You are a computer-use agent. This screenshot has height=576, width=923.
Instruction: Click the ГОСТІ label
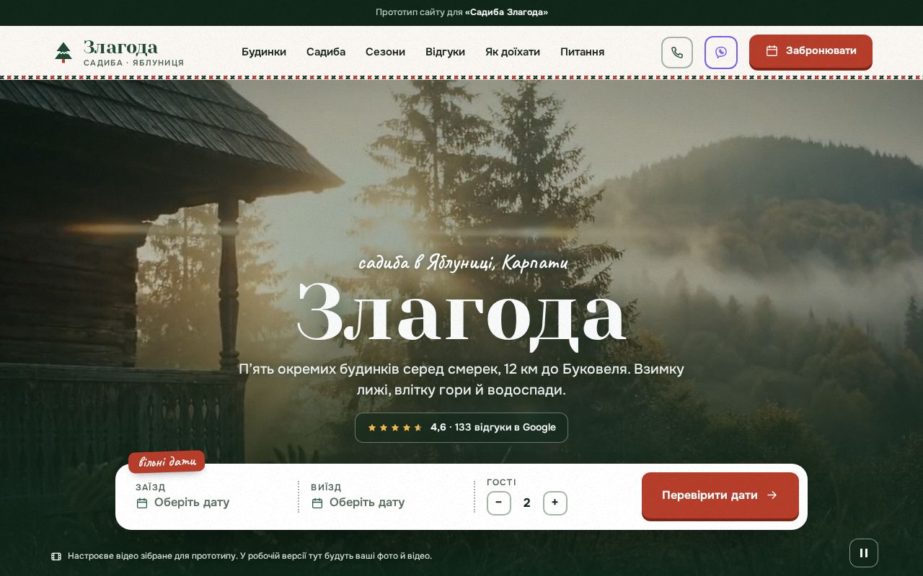tap(501, 482)
